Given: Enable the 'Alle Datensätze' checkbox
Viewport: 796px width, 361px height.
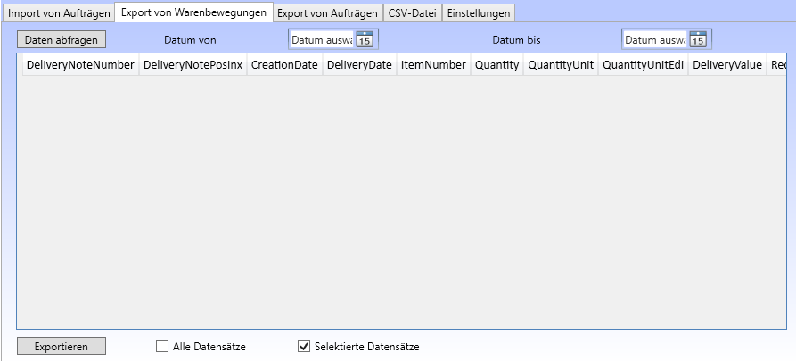Looking at the screenshot, I should pos(162,347).
